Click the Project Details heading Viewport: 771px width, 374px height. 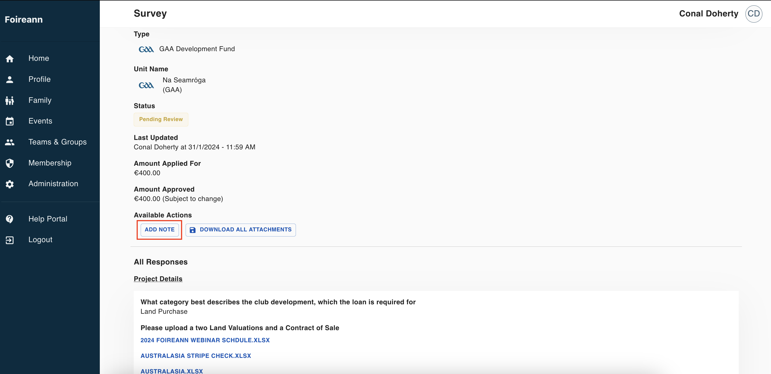click(x=158, y=279)
